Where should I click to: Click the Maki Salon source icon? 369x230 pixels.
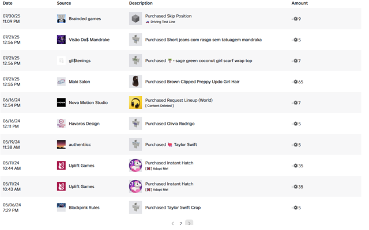point(61,82)
